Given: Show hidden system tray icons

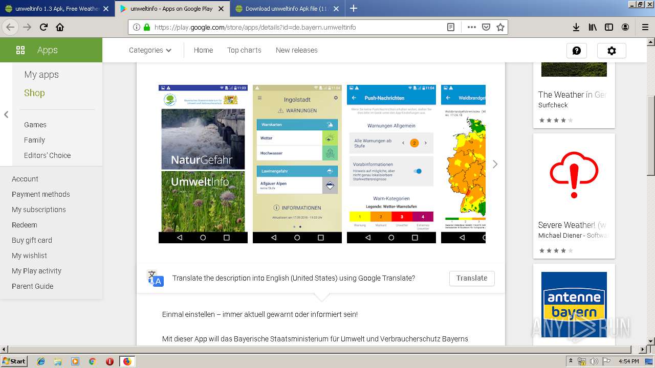Looking at the screenshot, I should (571, 361).
